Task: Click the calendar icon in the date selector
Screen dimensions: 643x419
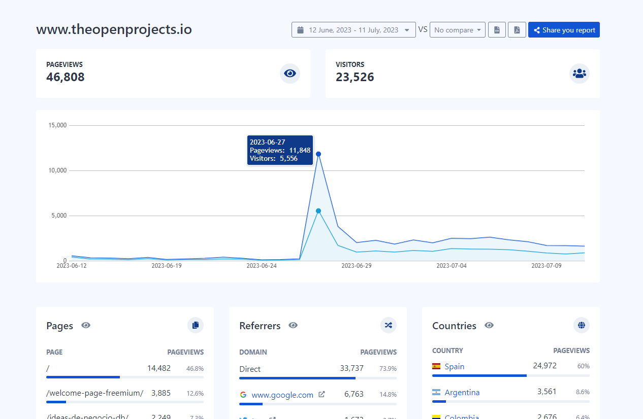Action: click(301, 29)
